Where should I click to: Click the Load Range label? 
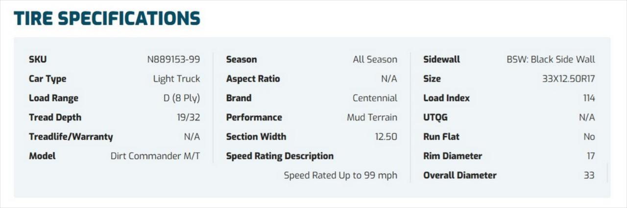pyautogui.click(x=53, y=98)
